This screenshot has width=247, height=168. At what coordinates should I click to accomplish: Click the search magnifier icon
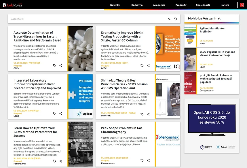pyautogui.click(x=170, y=19)
